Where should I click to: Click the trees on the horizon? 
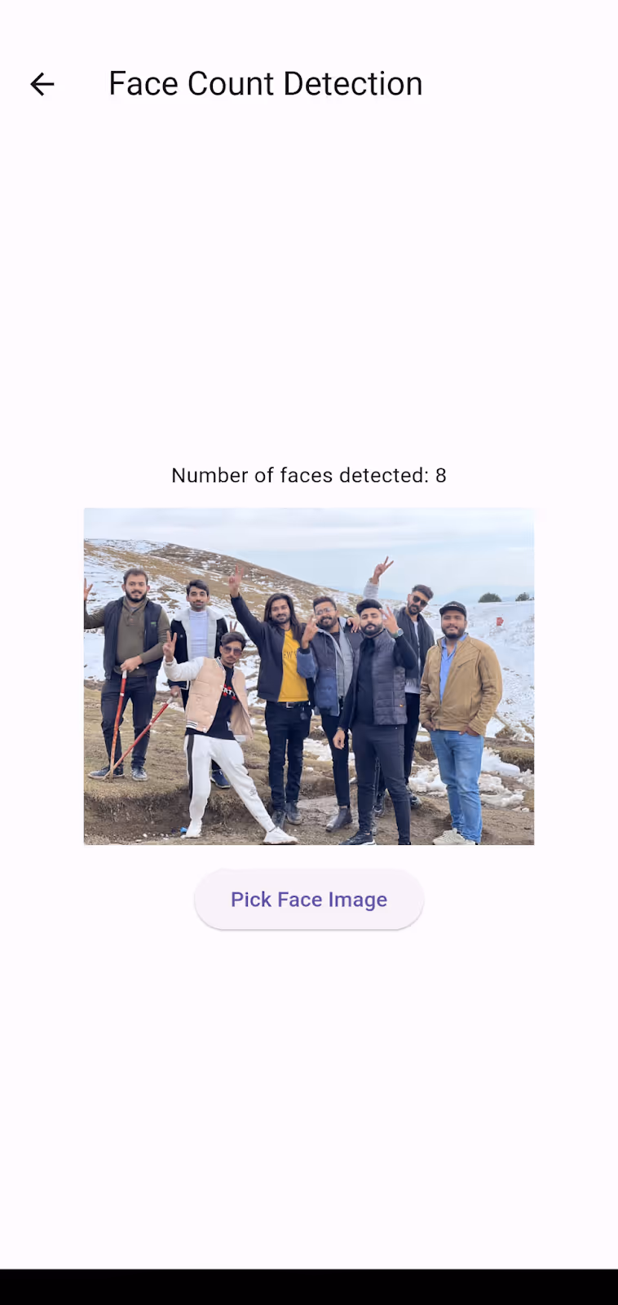[490, 597]
